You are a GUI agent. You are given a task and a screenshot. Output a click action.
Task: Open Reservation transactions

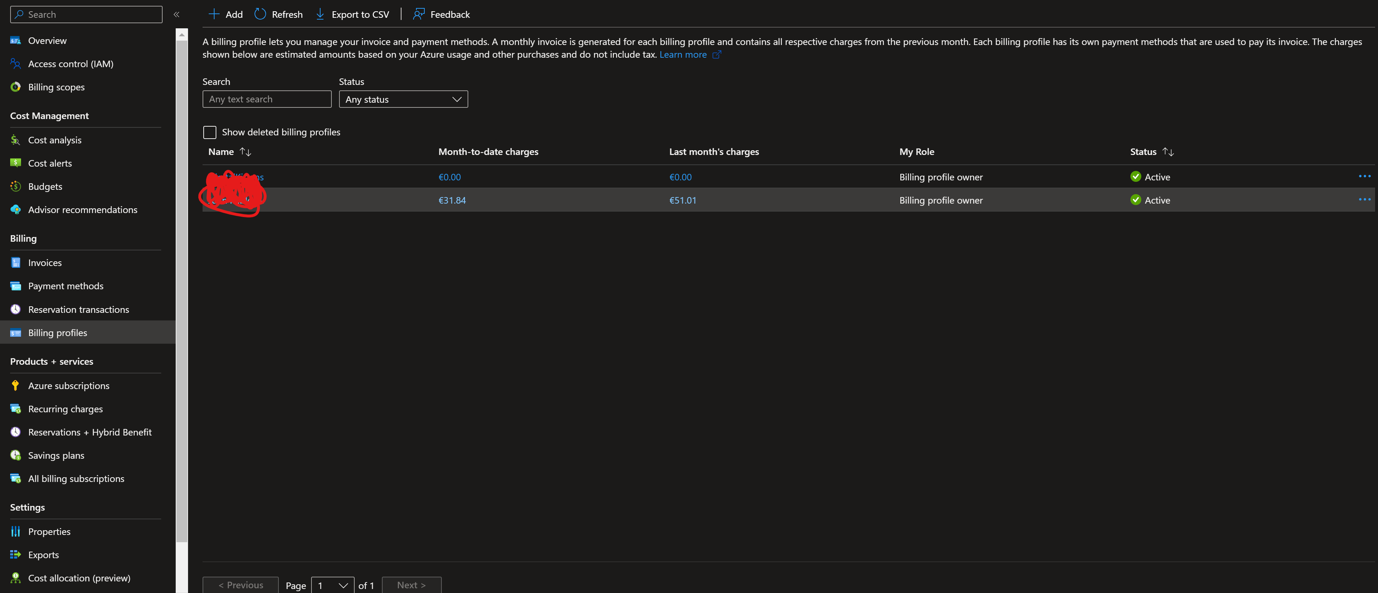(78, 309)
